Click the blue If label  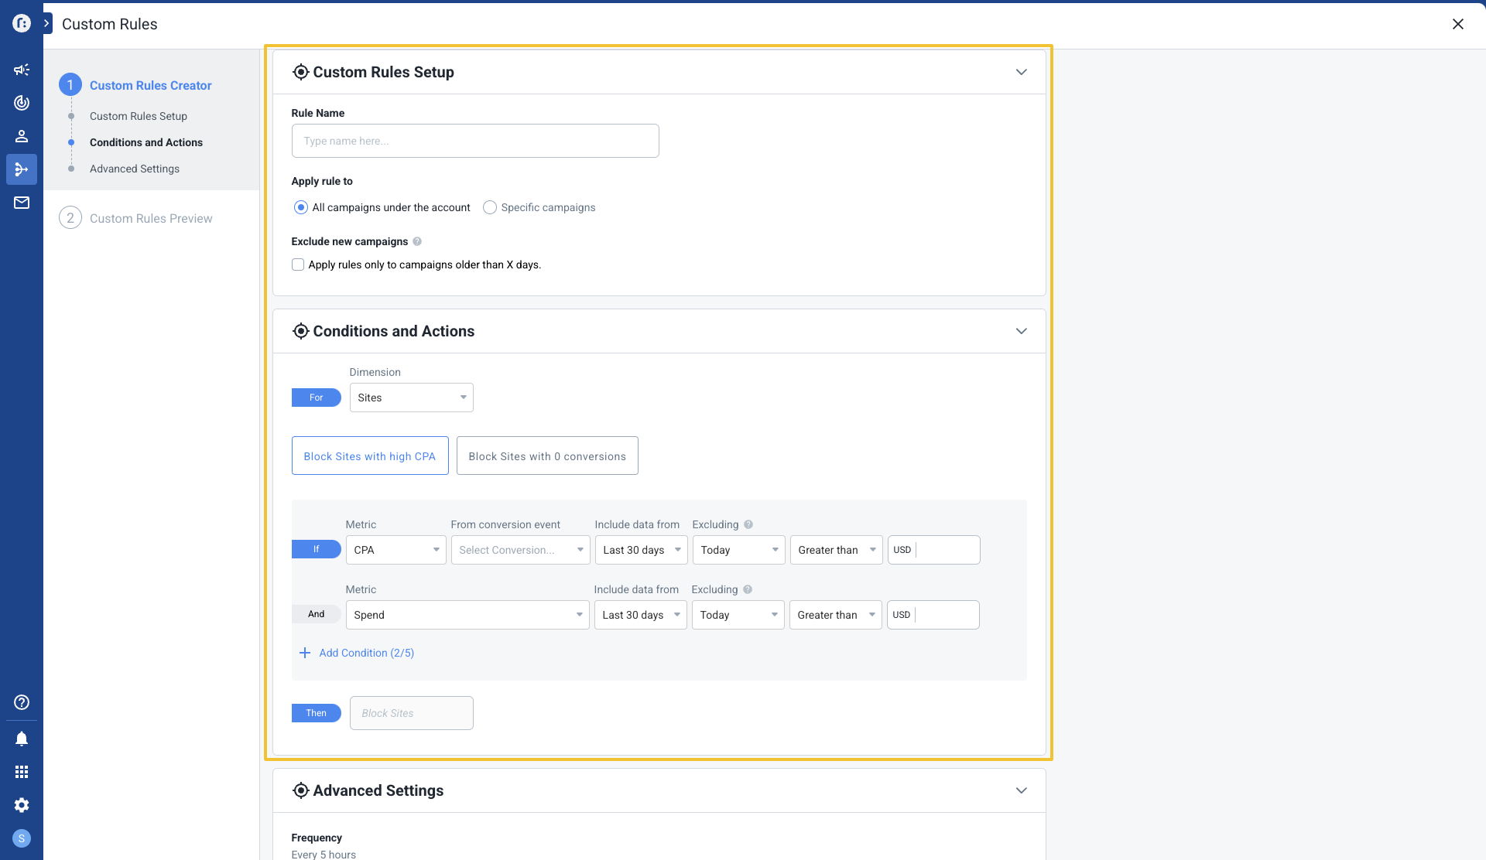[x=317, y=549]
